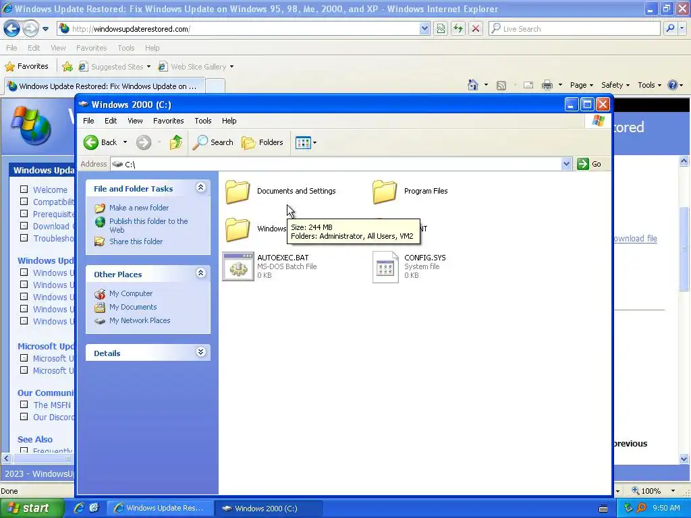Screen dimensions: 691x518
Task: Open the Welcome link in webpage sidebar
Action: 50,190
